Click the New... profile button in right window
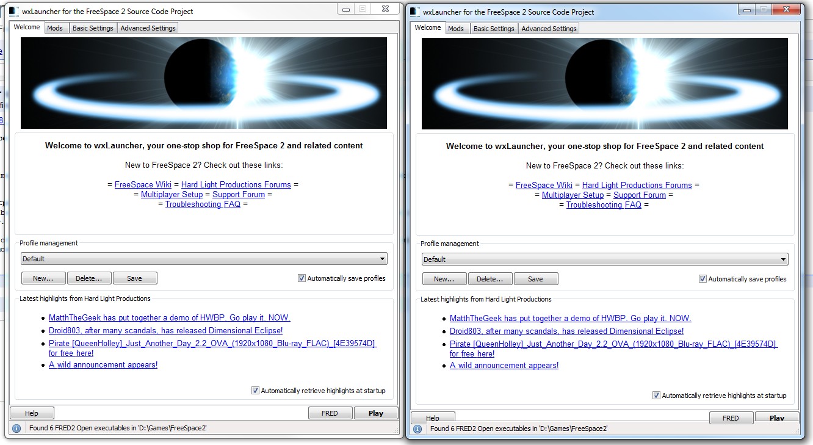The height and width of the screenshot is (445, 813). [444, 279]
